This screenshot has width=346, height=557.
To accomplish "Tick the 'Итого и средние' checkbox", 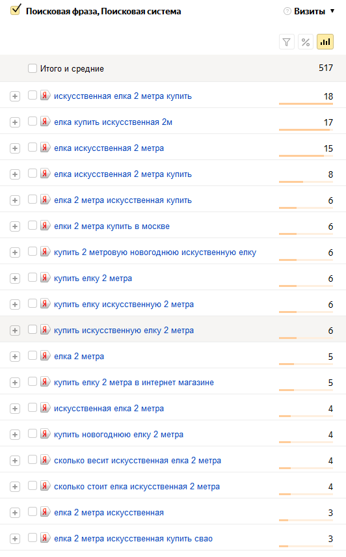I will (33, 68).
